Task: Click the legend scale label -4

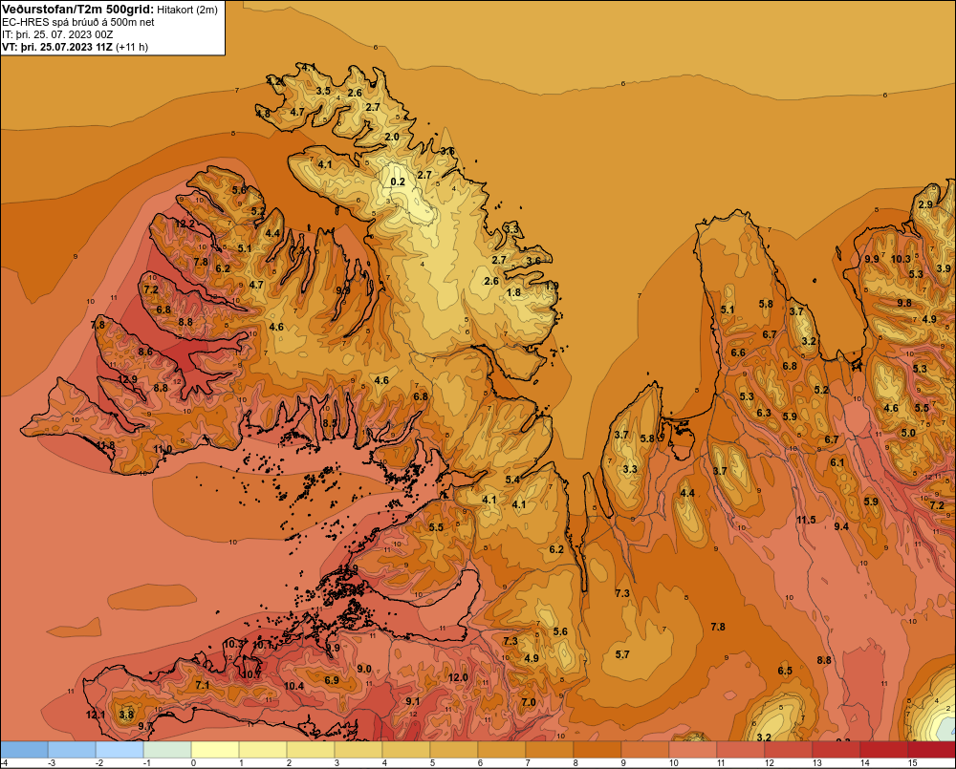Action: 4,763
